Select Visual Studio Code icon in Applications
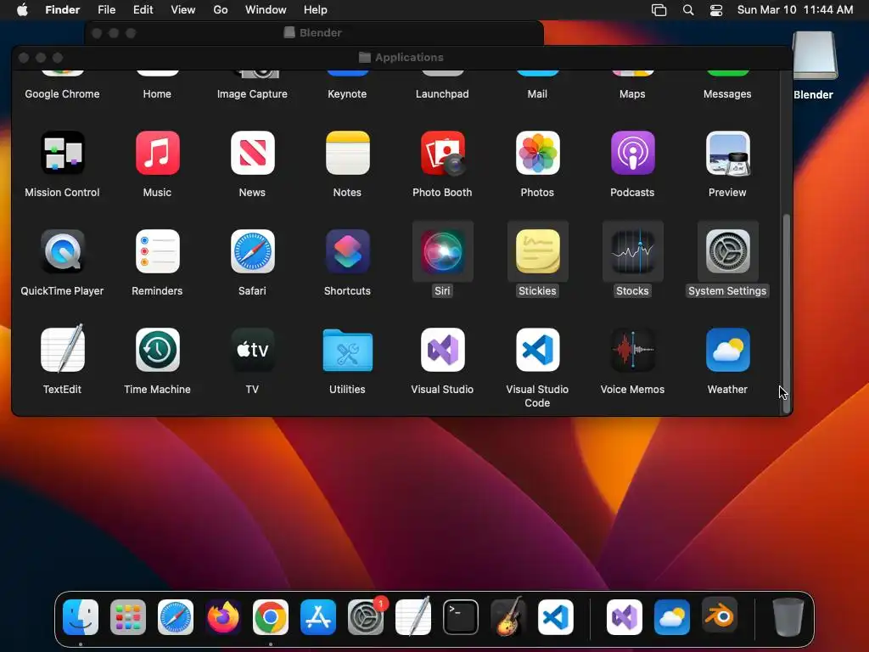Viewport: 869px width, 652px height. pos(537,349)
